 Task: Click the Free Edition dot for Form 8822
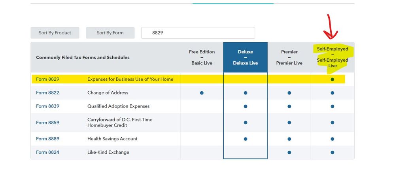202,93
